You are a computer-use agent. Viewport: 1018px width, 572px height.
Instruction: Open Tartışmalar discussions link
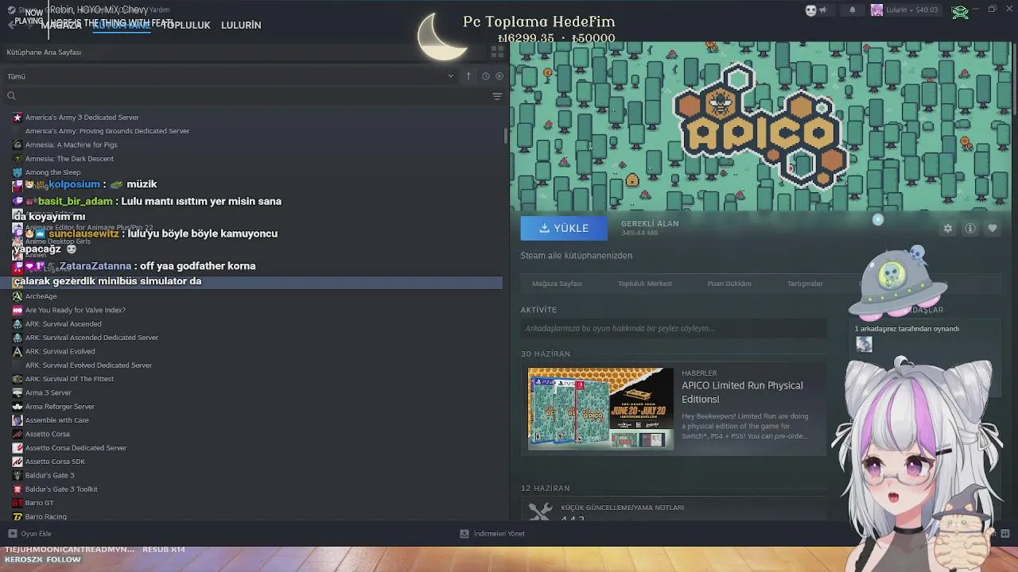(805, 284)
